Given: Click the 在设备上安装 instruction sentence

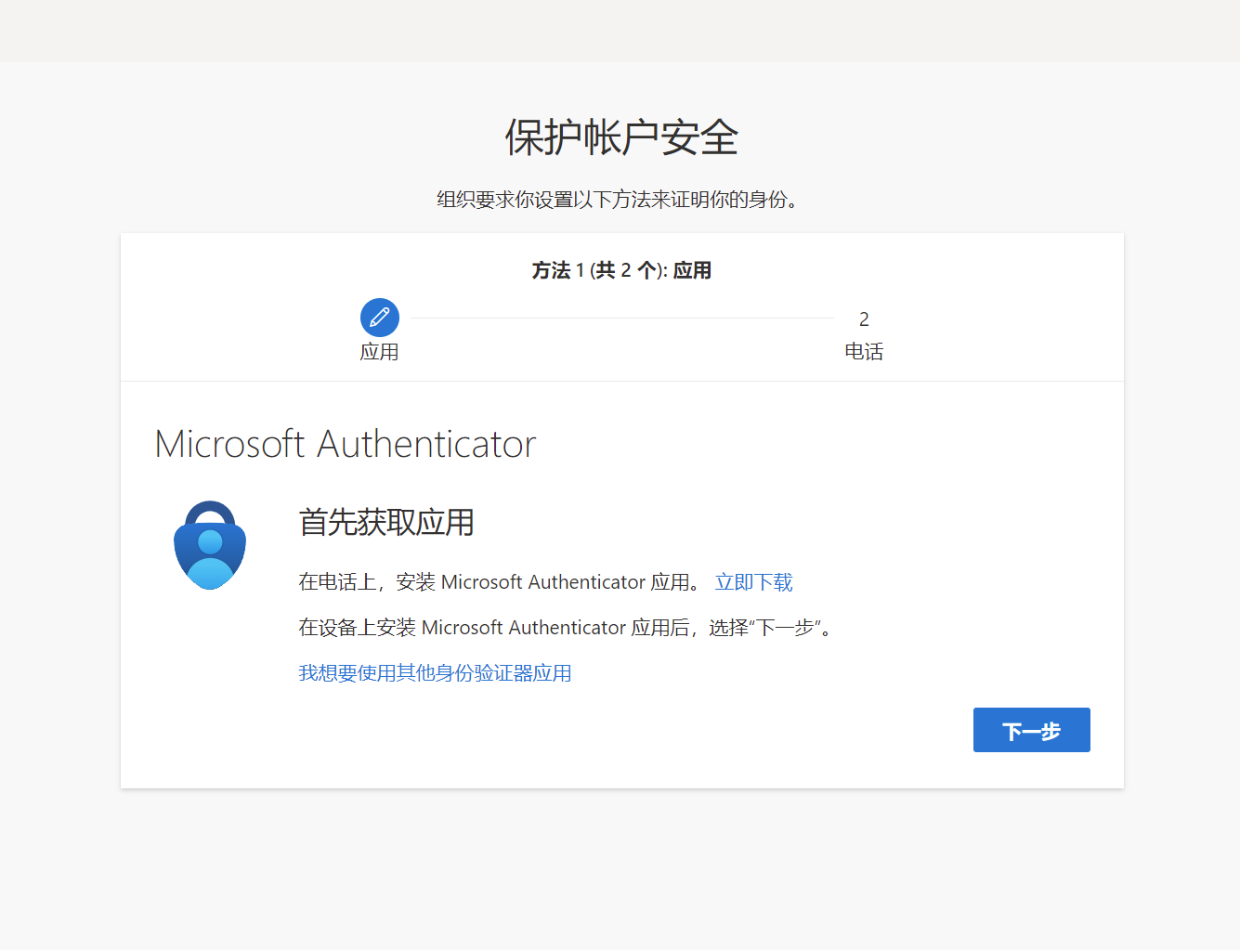Looking at the screenshot, I should click(566, 628).
